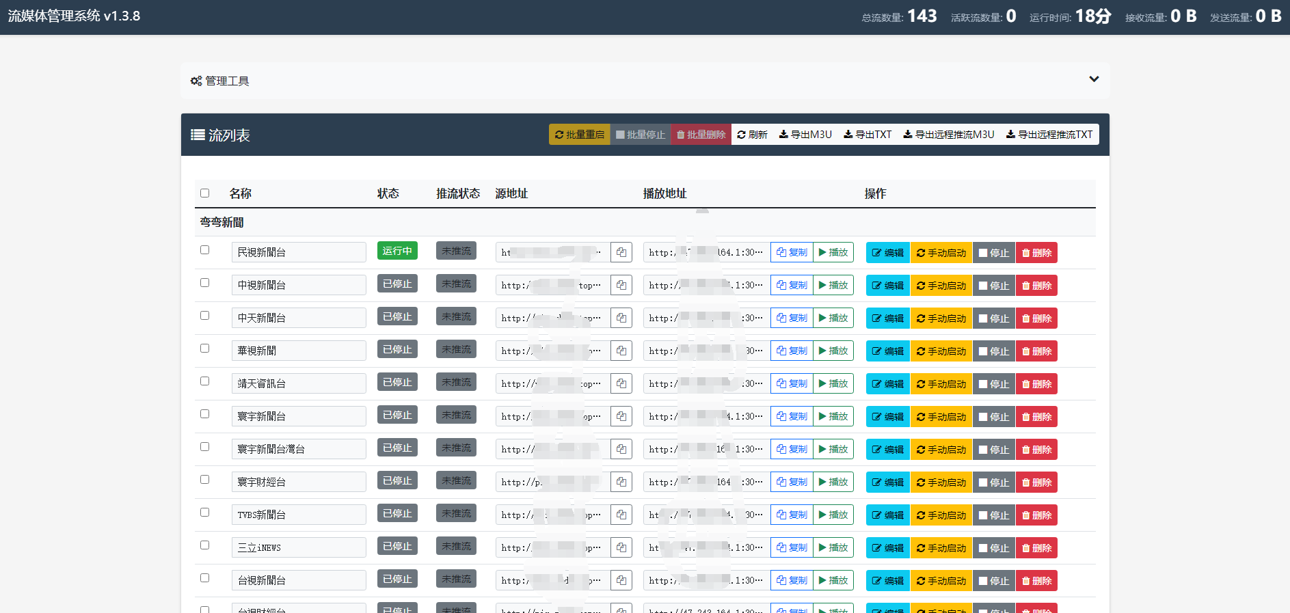Screen dimensions: 1290x613
Task: Manually start the 靖天資訊台 stream
Action: [x=941, y=384]
